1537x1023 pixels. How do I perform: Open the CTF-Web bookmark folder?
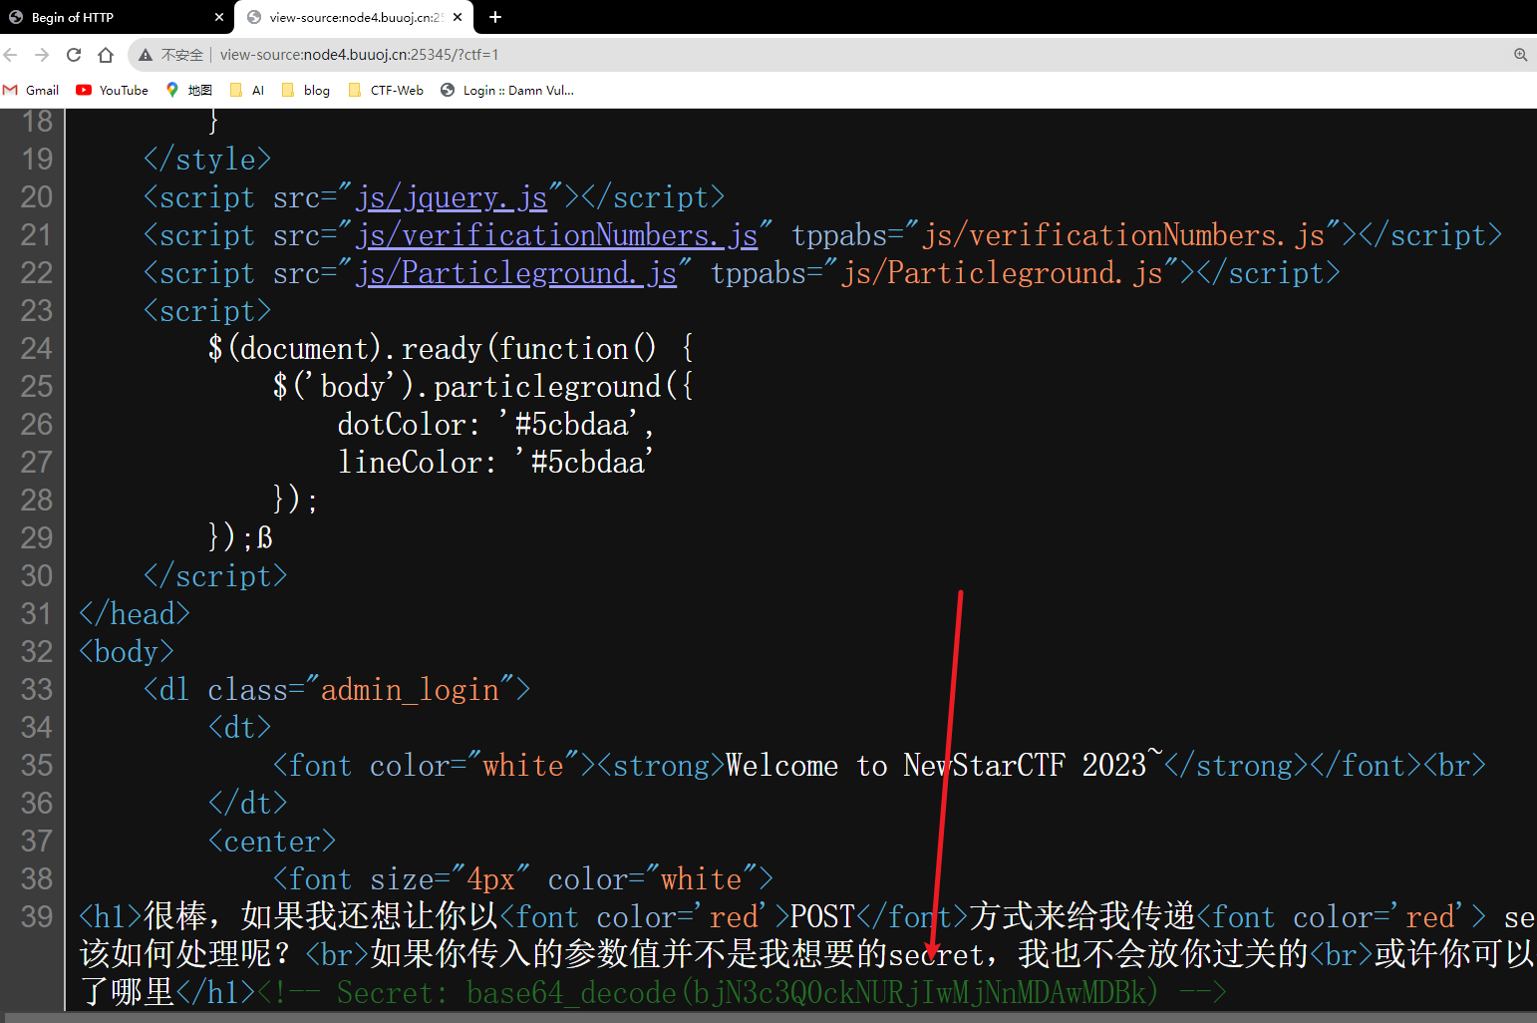pyautogui.click(x=386, y=90)
